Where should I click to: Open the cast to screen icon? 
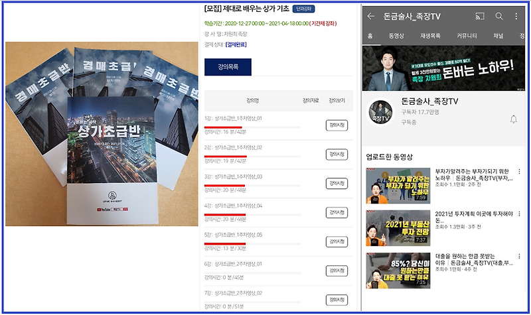(479, 16)
